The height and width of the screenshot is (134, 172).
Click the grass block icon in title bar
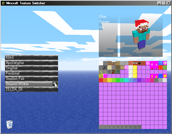pos(3,3)
